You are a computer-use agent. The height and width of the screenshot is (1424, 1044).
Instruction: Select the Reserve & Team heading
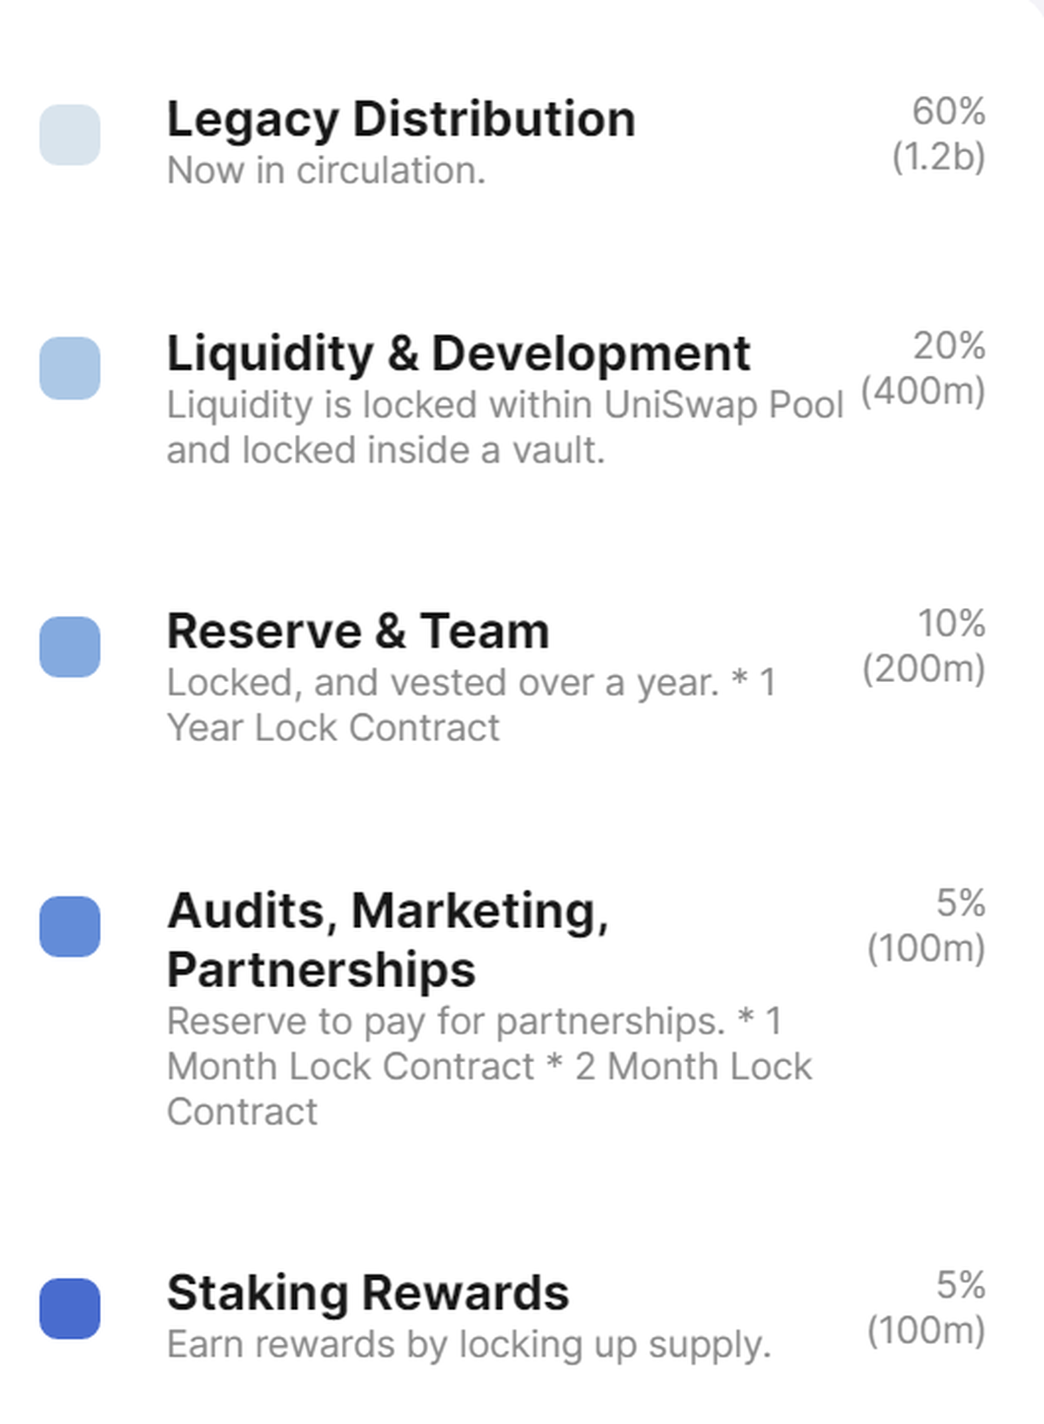click(358, 631)
